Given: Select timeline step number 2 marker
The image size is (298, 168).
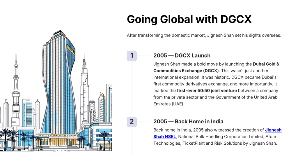Looking at the screenshot, I should (132, 122).
